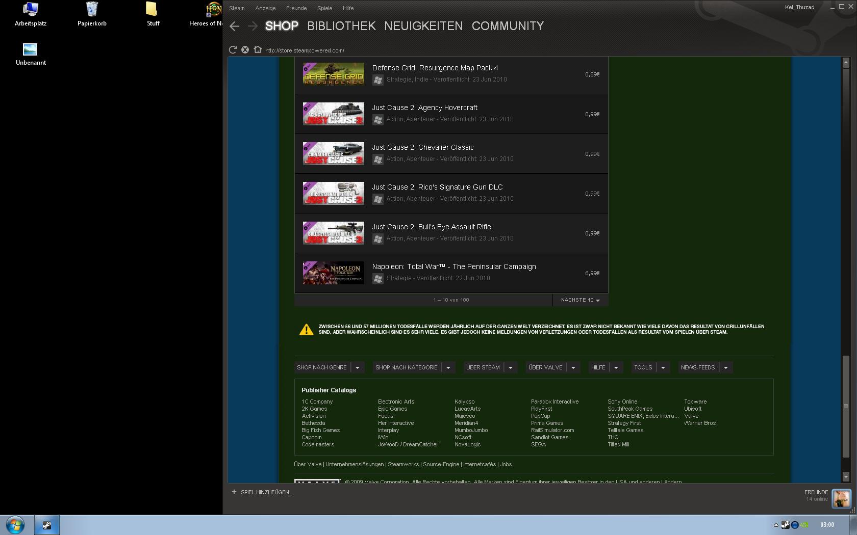Screen dimensions: 857x535
Task: Show the Nächste 10 results
Action: [x=580, y=300]
